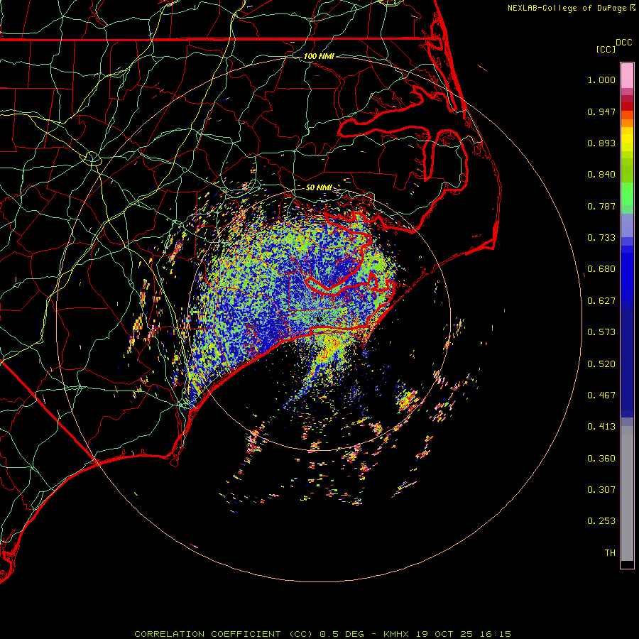Click the 0.467 color scale value

(601, 395)
